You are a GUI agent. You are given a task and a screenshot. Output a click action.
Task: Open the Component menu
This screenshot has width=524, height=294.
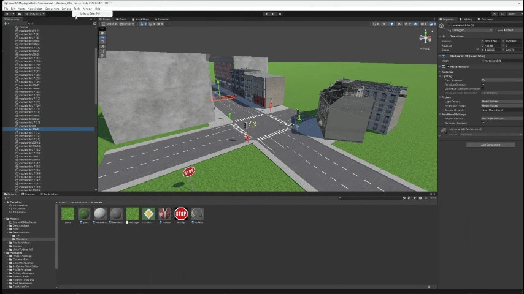[x=52, y=9]
